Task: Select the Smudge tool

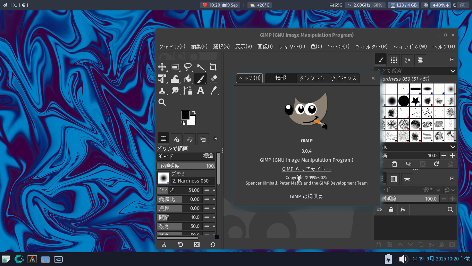Action: point(175,91)
